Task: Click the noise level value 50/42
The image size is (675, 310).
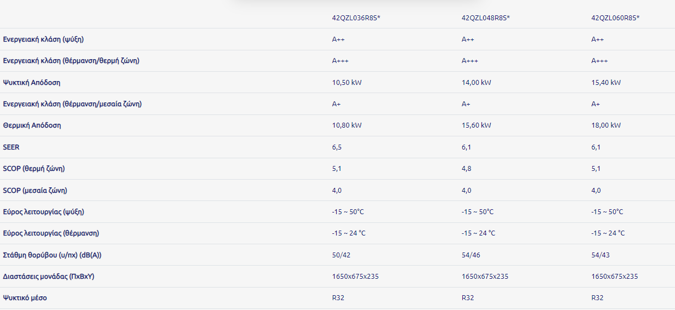Action: point(341,255)
